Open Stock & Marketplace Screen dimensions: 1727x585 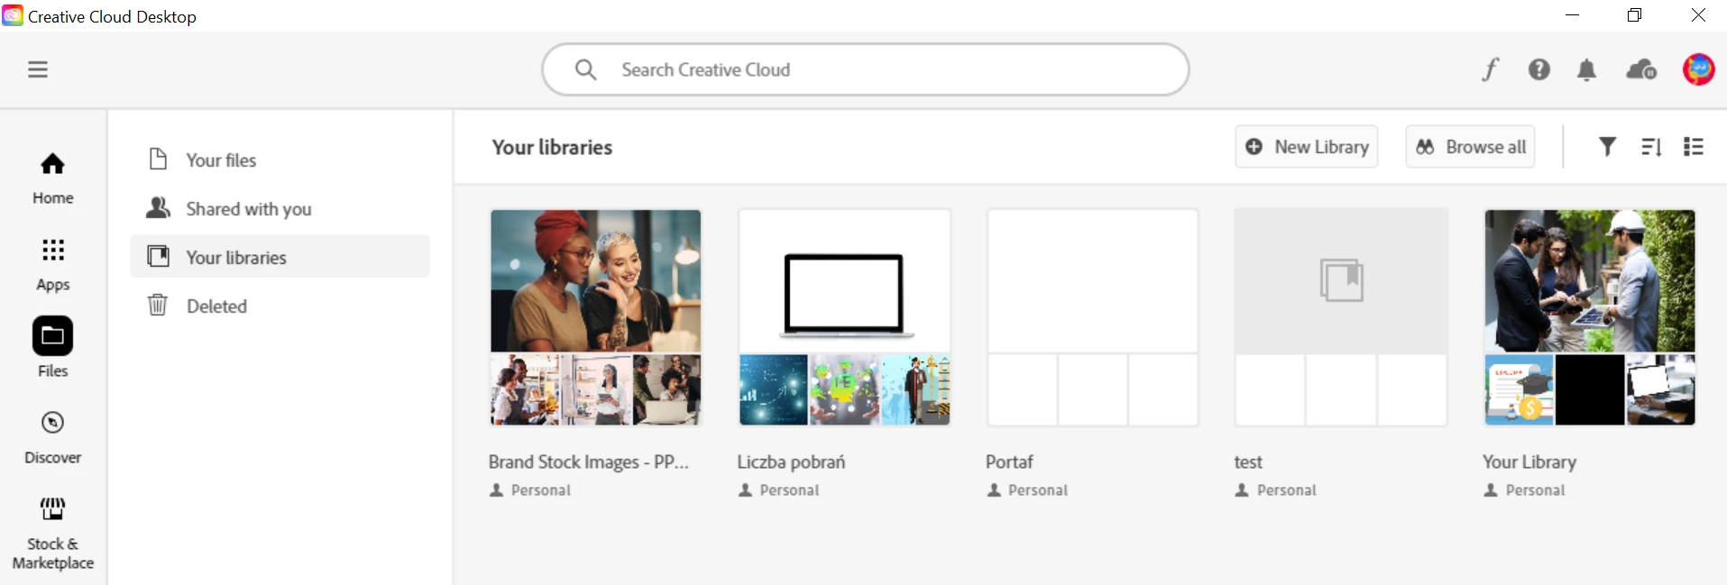pos(53,534)
